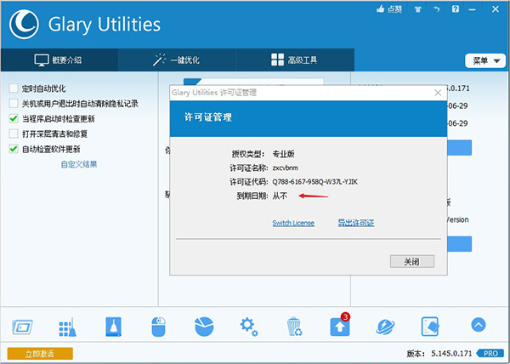Open software update icon with badge 3
The width and height of the screenshot is (510, 364).
pyautogui.click(x=340, y=325)
